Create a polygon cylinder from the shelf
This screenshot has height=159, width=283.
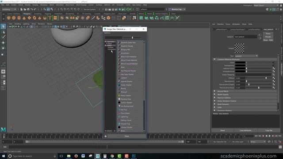pyautogui.click(x=19, y=18)
